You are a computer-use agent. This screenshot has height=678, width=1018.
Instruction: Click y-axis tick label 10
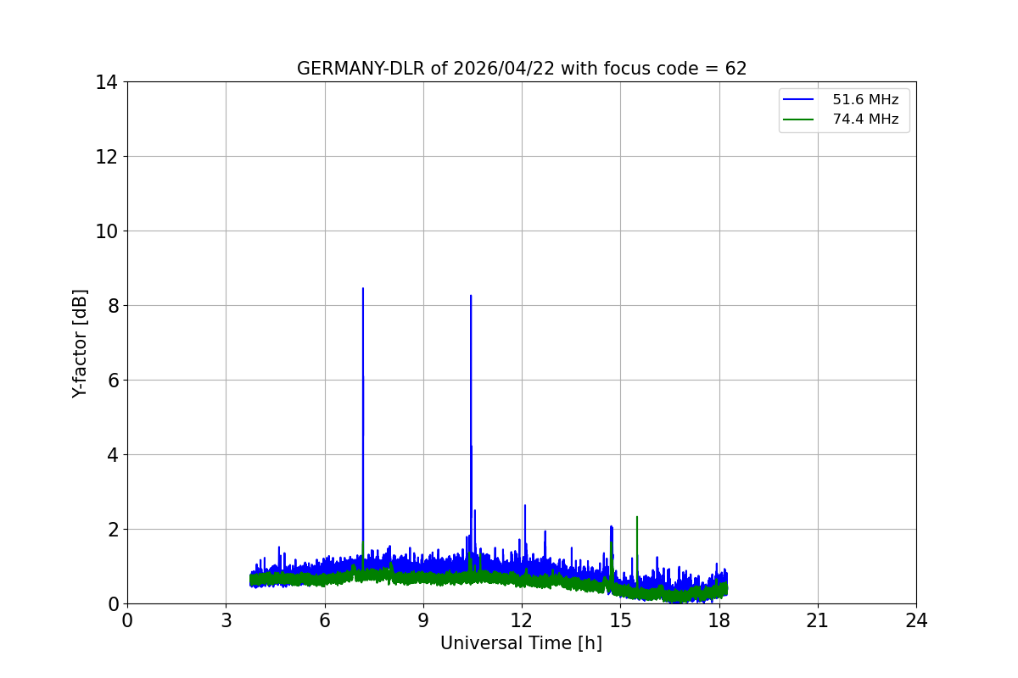click(107, 231)
